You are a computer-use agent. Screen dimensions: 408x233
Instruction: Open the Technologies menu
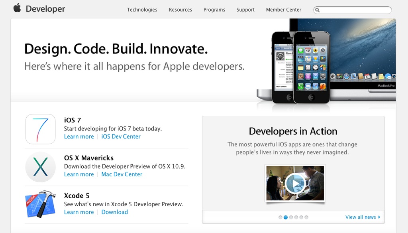pos(142,10)
